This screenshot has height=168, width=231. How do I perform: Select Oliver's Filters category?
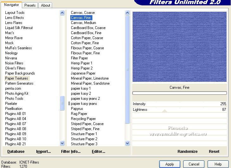15,68
